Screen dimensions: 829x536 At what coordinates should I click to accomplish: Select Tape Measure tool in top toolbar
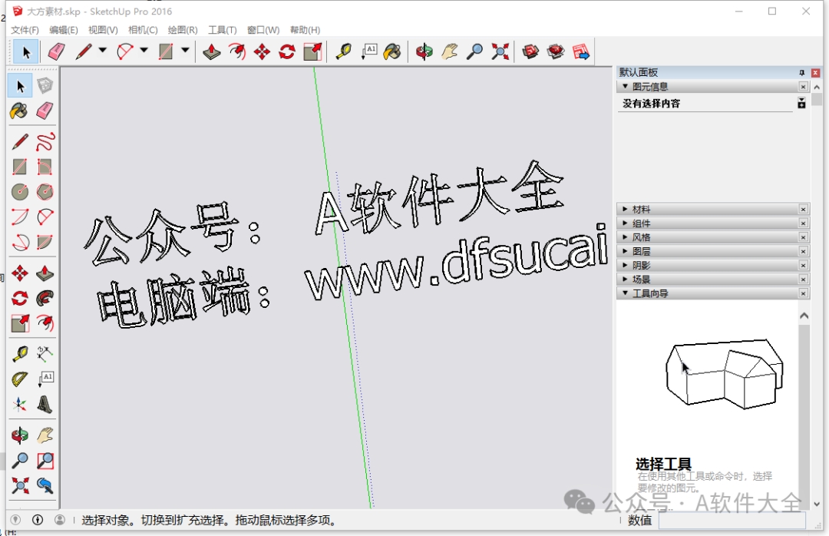pyautogui.click(x=344, y=51)
